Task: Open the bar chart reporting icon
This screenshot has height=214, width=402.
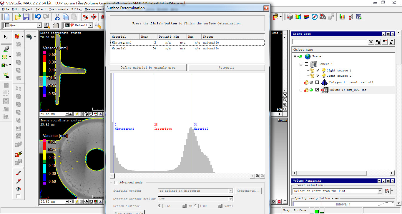Action: tap(342, 17)
